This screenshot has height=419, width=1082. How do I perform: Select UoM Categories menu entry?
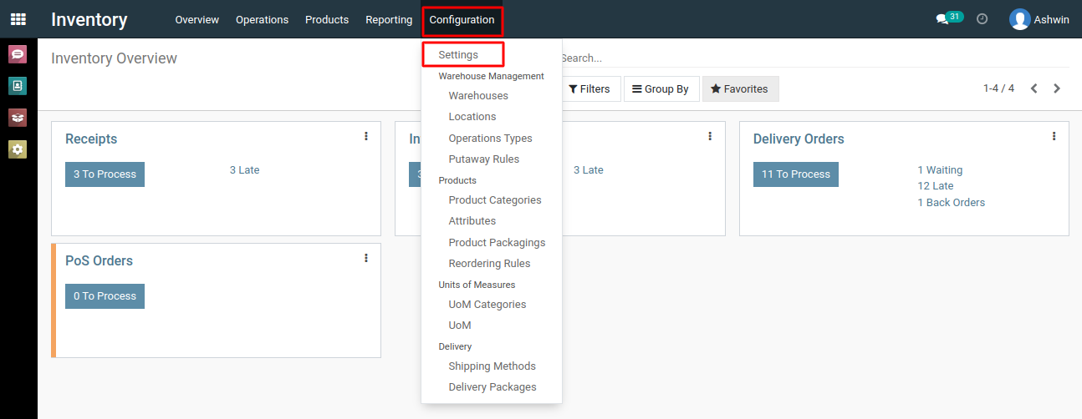coord(487,305)
